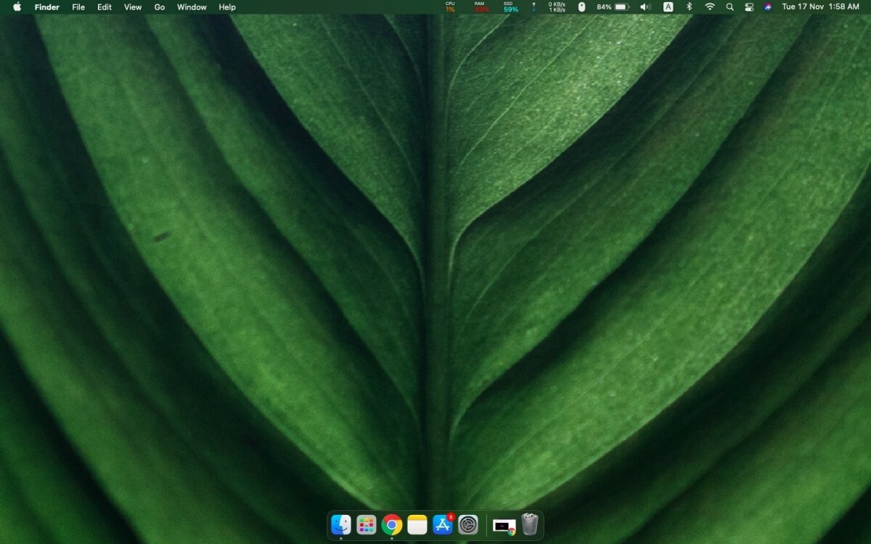Open the Apple menu

click(x=17, y=7)
